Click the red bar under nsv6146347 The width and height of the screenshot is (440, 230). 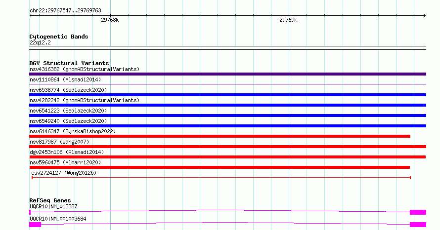[x=220, y=136]
